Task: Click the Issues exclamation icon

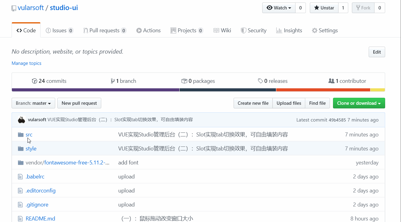Action: click(x=48, y=30)
